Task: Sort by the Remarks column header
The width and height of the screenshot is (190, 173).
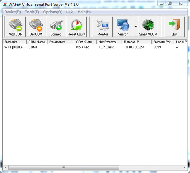Action: tap(15, 42)
